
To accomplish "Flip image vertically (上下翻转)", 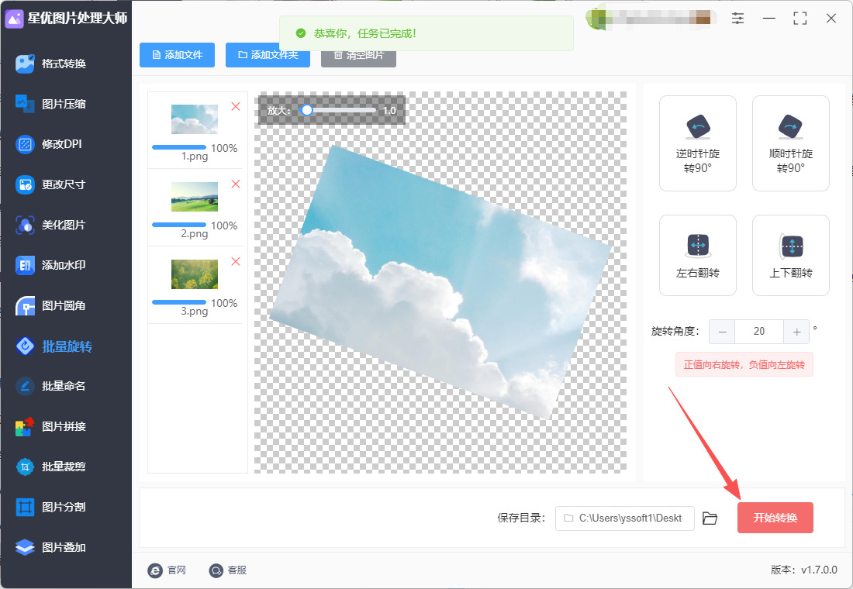I will tap(791, 256).
